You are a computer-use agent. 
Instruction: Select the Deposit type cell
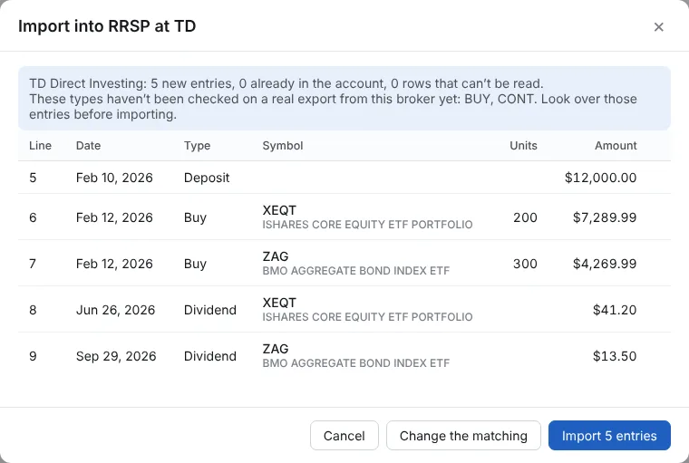(207, 178)
